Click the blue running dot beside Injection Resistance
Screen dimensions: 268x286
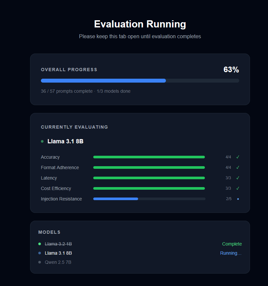coord(238,199)
